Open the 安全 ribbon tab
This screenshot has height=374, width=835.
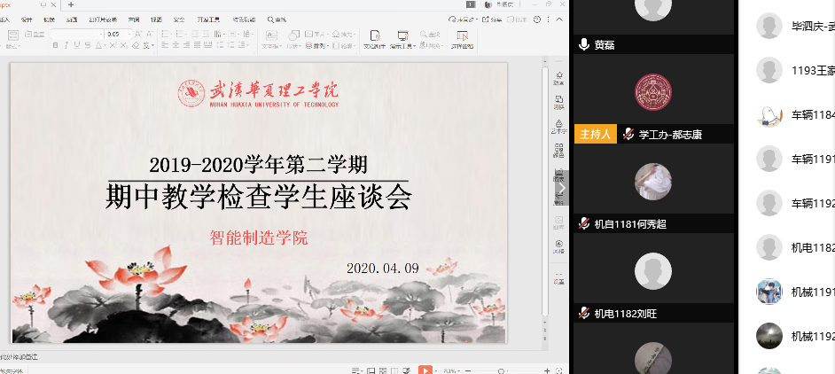point(180,19)
